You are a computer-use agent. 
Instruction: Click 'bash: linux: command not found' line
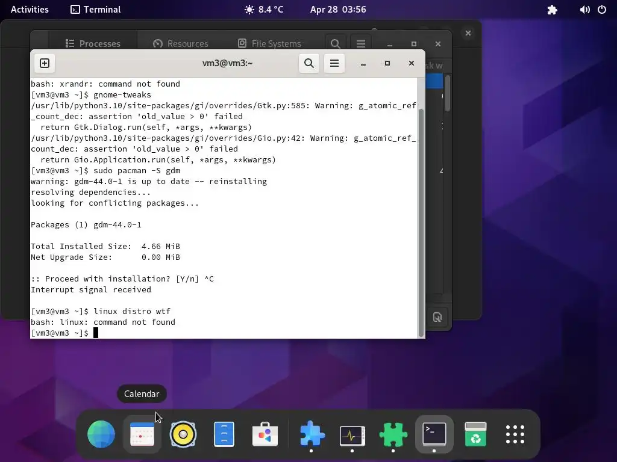[x=103, y=322]
